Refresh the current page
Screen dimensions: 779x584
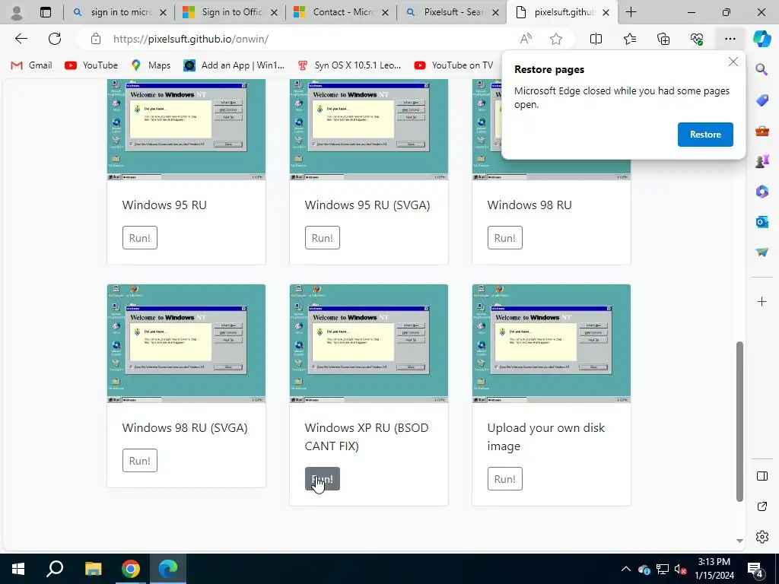[55, 39]
